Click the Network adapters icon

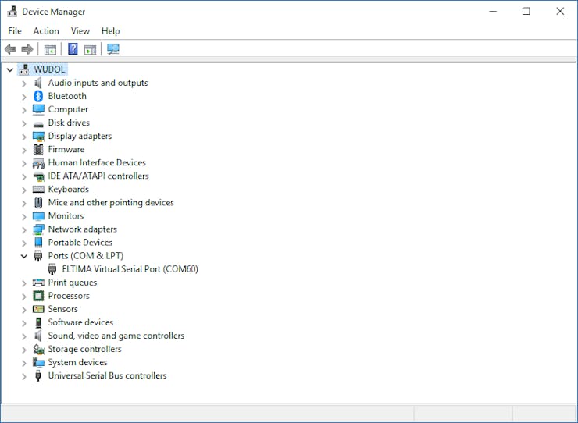[x=38, y=229]
